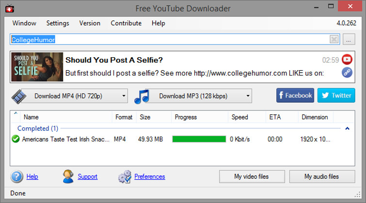Click the window resize grip corner

[358, 195]
